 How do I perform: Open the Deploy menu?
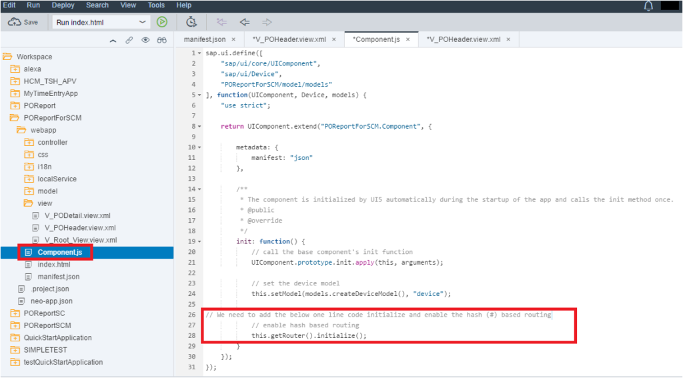[63, 5]
